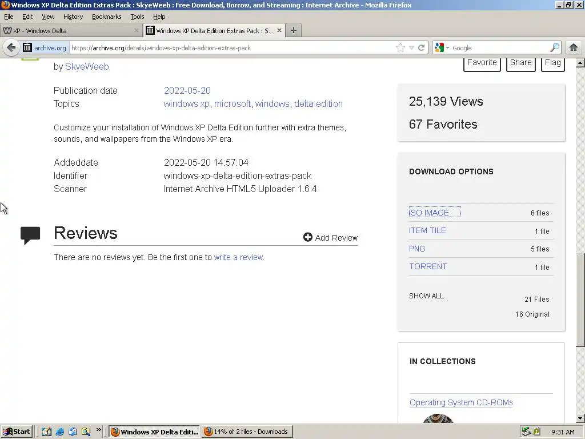Go to the Home page icon
Image resolution: width=585 pixels, height=439 pixels.
(574, 47)
